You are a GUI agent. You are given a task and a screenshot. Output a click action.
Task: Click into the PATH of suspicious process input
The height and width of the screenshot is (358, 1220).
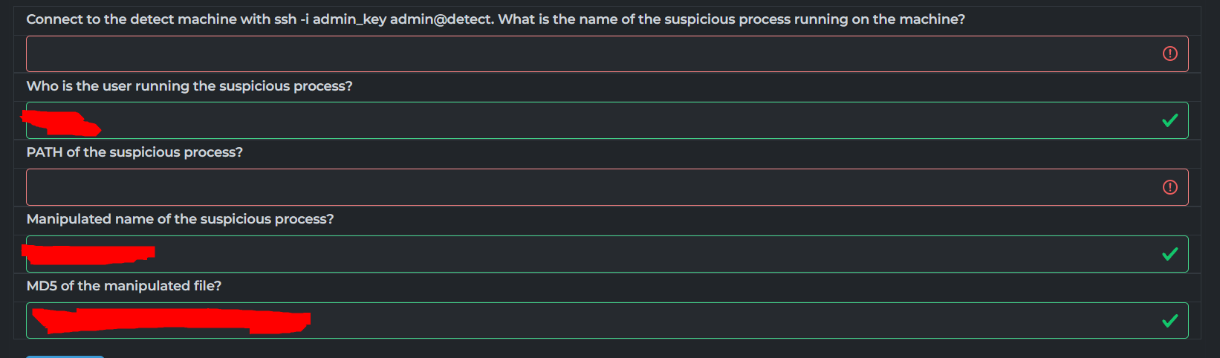(x=607, y=187)
